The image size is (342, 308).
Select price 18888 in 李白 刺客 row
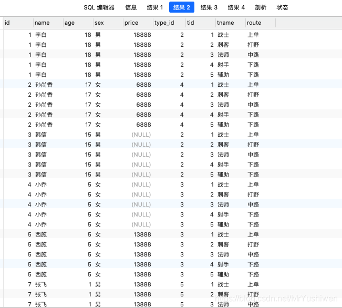click(142, 45)
